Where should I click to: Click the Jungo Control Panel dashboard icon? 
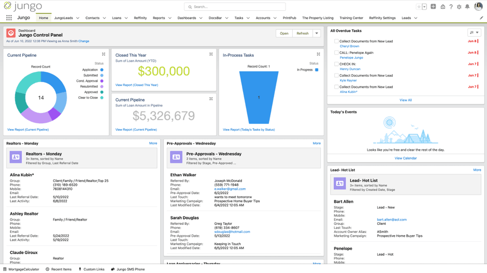pyautogui.click(x=11, y=33)
